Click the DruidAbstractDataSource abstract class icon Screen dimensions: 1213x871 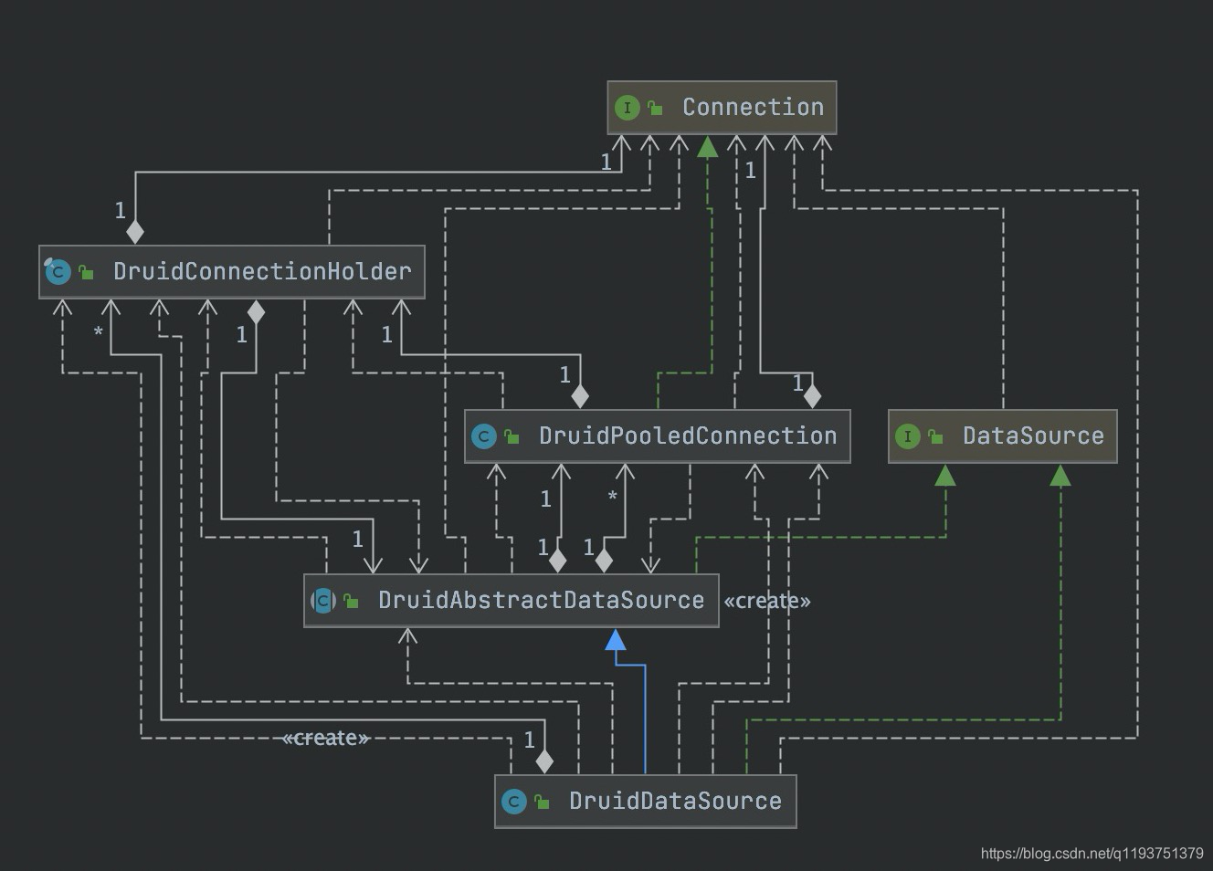pos(323,601)
